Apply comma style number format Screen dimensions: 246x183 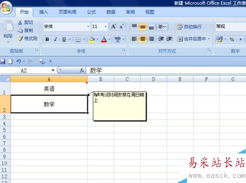241,39
